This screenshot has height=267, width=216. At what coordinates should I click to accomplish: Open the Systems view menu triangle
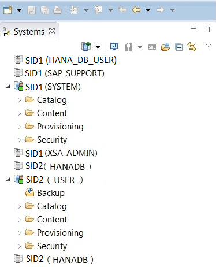pyautogui.click(x=208, y=46)
